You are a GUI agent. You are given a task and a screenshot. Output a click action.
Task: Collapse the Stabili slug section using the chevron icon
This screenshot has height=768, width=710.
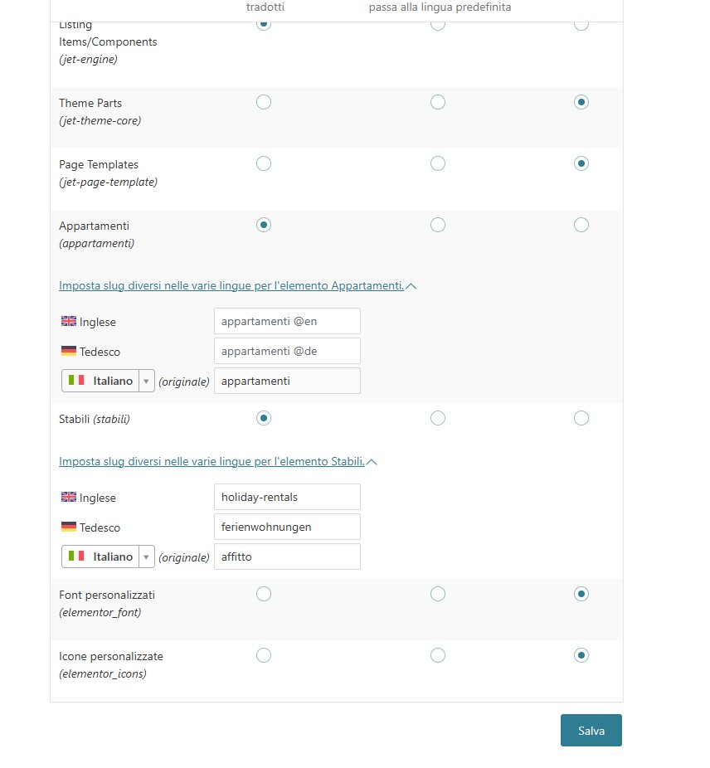click(x=372, y=462)
